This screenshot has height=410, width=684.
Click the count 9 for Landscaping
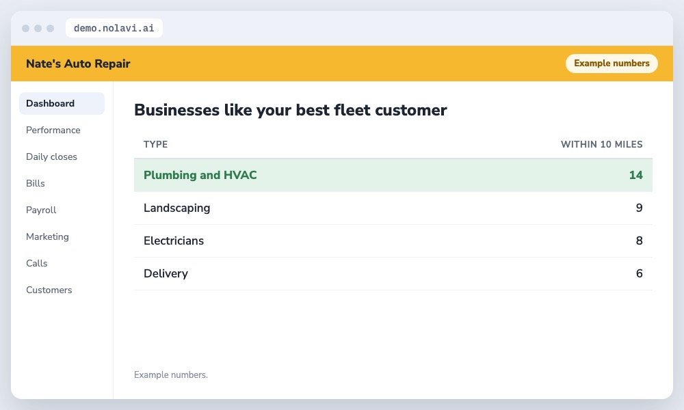[639, 208]
